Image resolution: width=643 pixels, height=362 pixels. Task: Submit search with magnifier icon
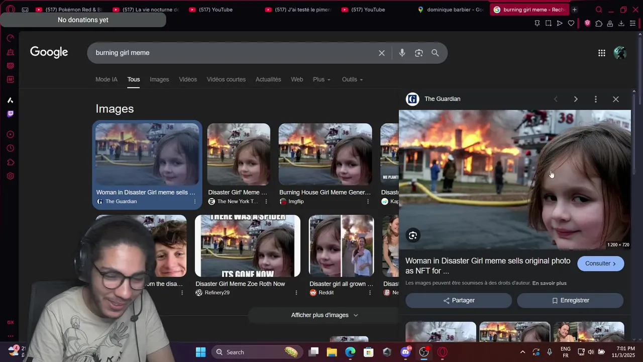435,53
